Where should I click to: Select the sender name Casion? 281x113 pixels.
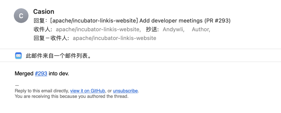44,12
